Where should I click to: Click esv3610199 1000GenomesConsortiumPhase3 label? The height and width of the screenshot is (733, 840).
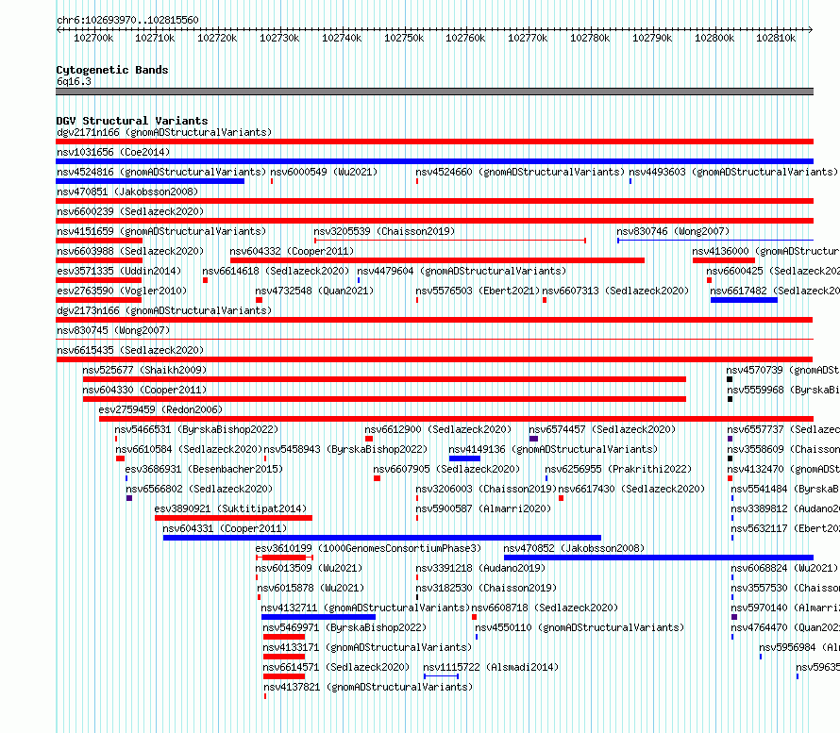coord(368,548)
